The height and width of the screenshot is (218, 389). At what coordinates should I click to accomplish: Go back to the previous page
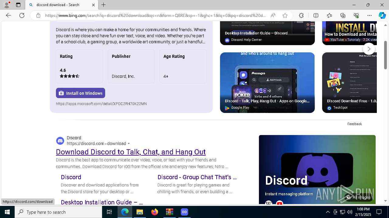9,15
